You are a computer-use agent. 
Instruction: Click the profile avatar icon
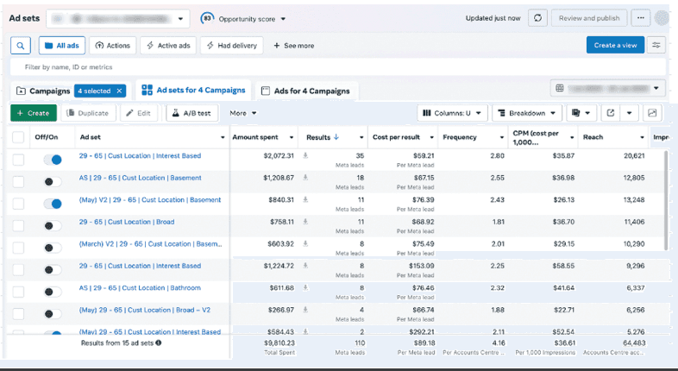[x=662, y=18]
